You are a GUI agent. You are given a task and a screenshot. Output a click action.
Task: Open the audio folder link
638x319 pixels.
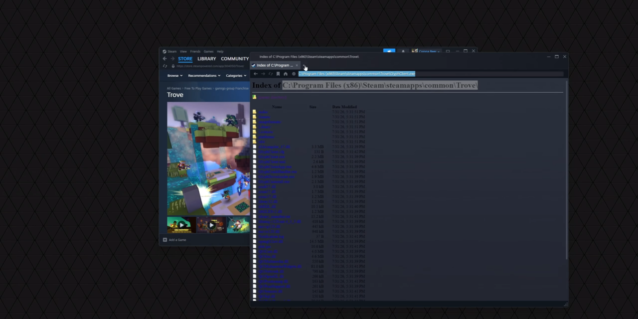(263, 112)
